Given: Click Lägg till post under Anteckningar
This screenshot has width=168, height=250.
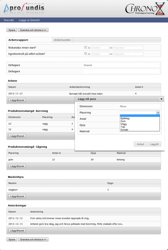Looking at the screenshot, I should coord(17,230).
